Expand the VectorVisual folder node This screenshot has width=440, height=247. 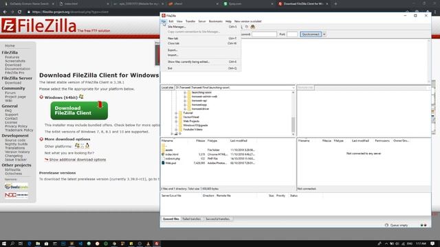(176, 117)
